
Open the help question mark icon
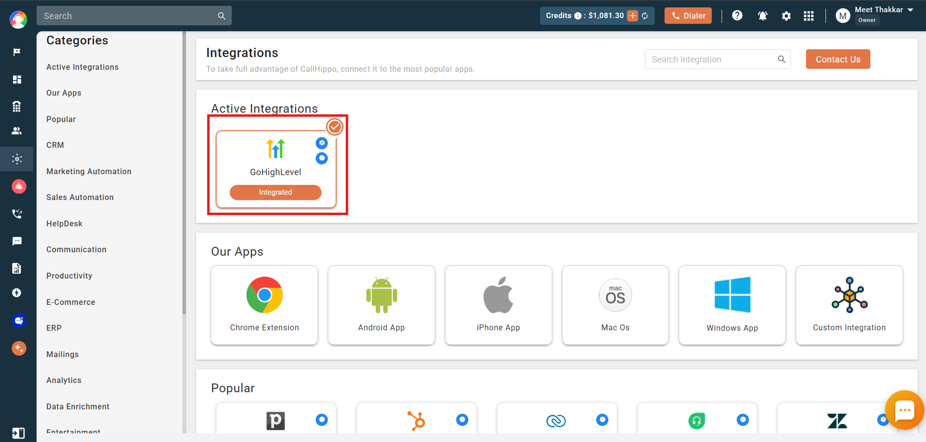(x=737, y=16)
